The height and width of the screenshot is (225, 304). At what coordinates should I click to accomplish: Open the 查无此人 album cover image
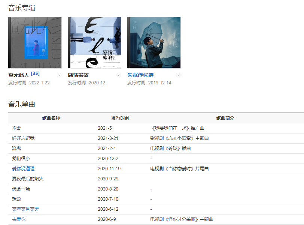[x=35, y=42]
